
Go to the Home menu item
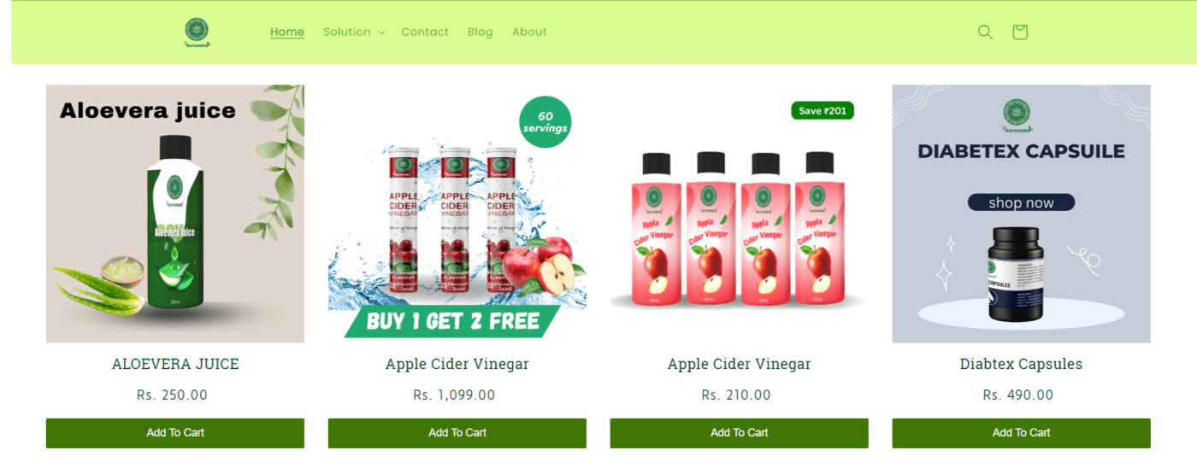287,32
